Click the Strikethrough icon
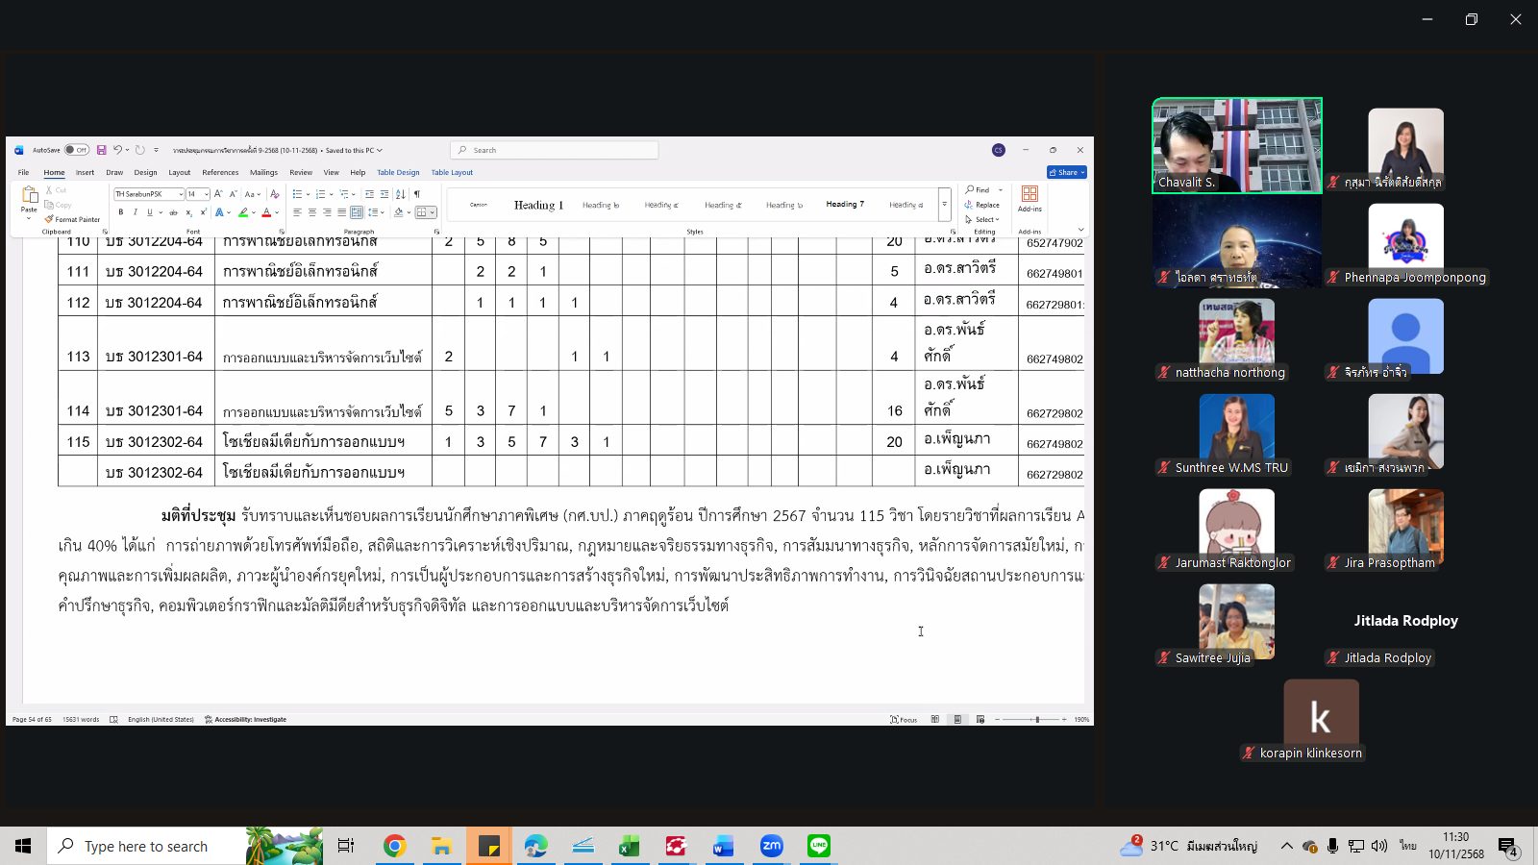The image size is (1538, 865). (x=173, y=212)
